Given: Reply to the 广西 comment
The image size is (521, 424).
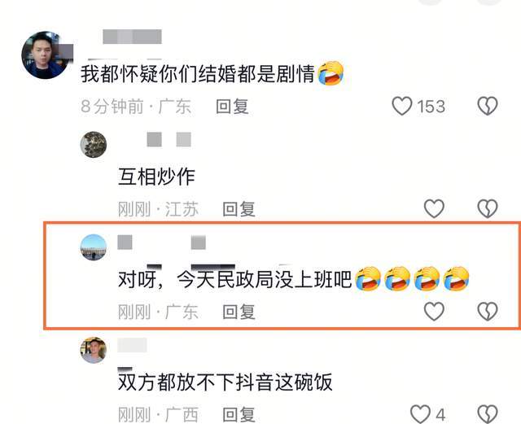Looking at the screenshot, I should pos(239,414).
